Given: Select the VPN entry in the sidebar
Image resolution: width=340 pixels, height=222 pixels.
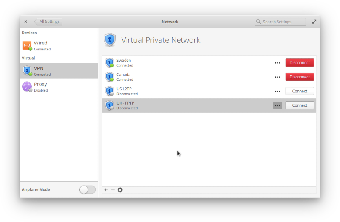Looking at the screenshot, I should point(59,71).
